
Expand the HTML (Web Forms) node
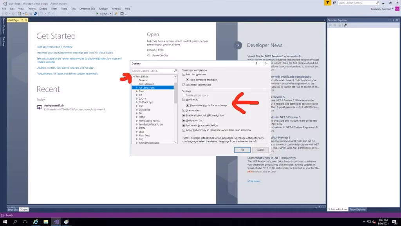tap(137, 121)
